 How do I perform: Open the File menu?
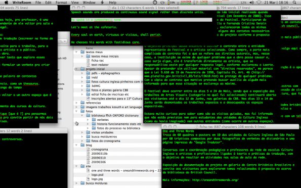38,3
